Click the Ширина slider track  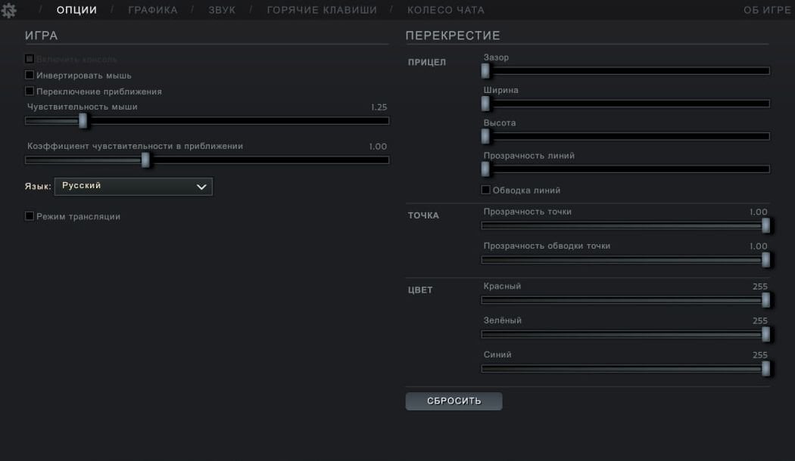625,104
